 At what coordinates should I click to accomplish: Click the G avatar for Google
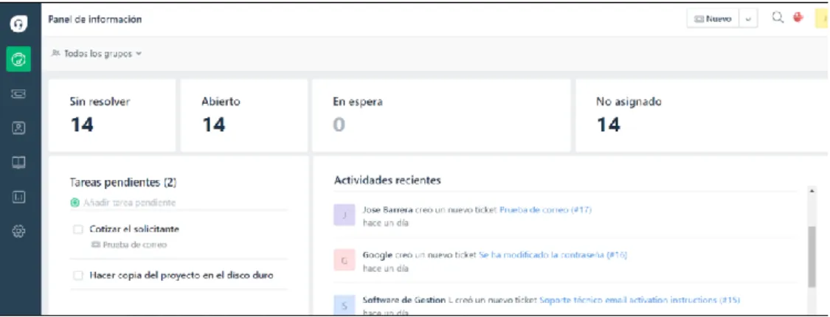point(344,259)
